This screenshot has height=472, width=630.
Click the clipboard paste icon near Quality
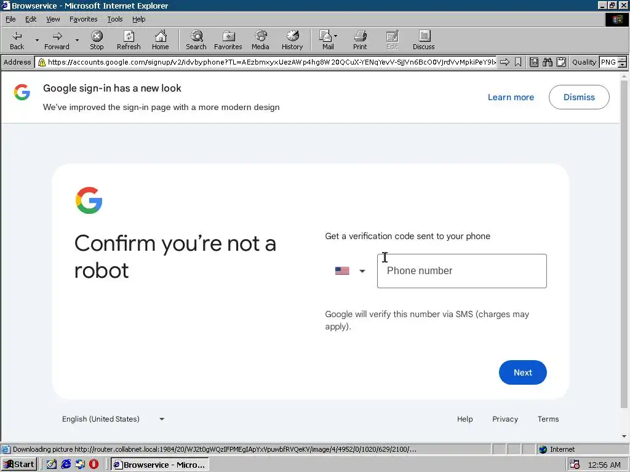pyautogui.click(x=561, y=62)
